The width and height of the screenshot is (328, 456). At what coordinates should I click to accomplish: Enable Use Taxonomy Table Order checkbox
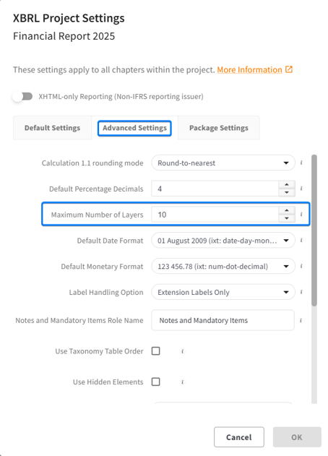[x=156, y=351]
